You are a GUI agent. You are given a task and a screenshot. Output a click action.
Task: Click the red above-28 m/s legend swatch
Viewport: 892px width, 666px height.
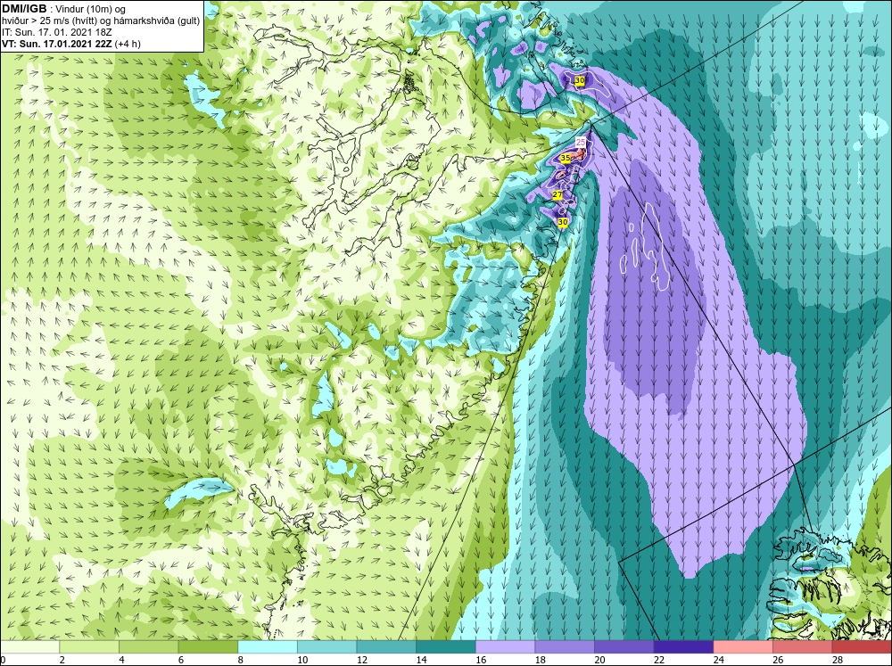[862, 646]
